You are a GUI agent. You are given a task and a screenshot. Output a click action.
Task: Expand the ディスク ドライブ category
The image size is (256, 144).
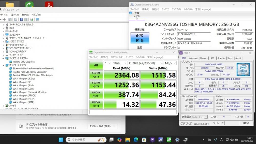pyautogui.click(x=3, y=55)
